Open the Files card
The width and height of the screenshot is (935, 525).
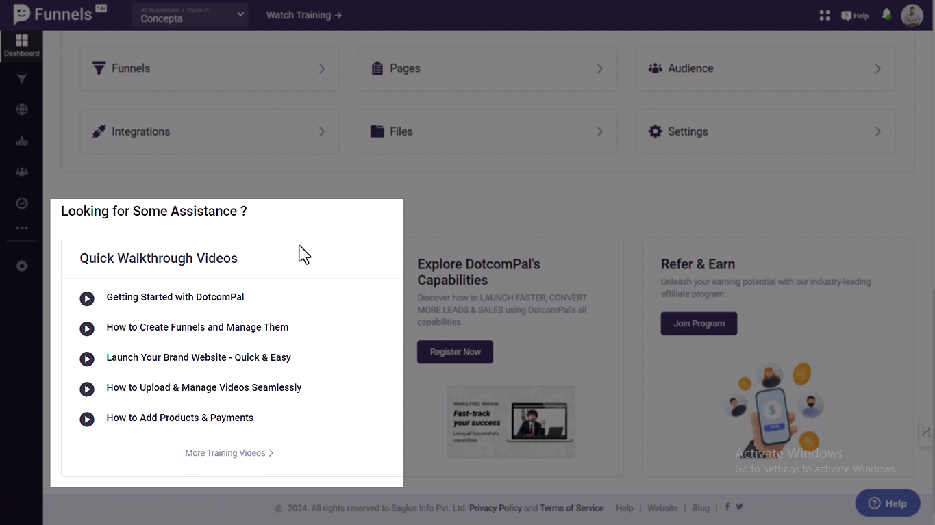point(487,131)
